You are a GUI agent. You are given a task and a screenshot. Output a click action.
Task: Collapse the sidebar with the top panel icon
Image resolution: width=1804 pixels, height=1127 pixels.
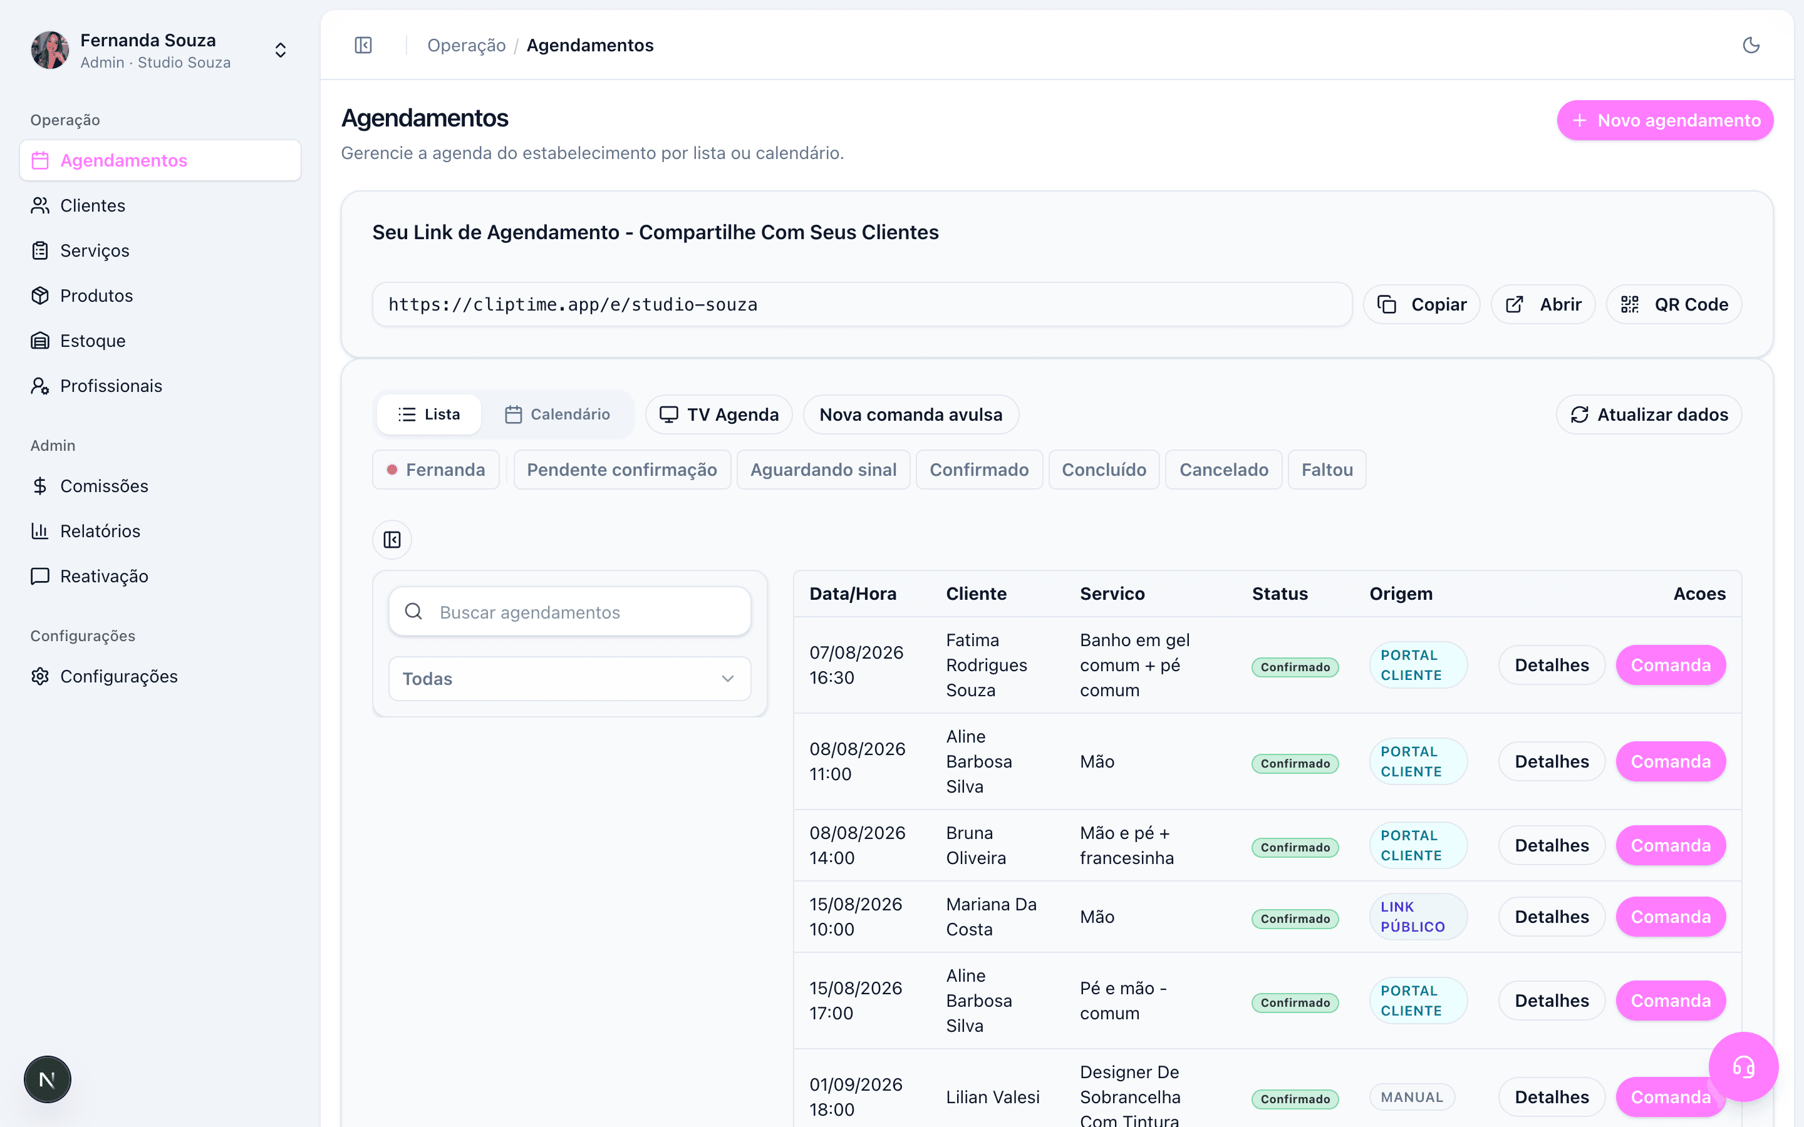363,46
